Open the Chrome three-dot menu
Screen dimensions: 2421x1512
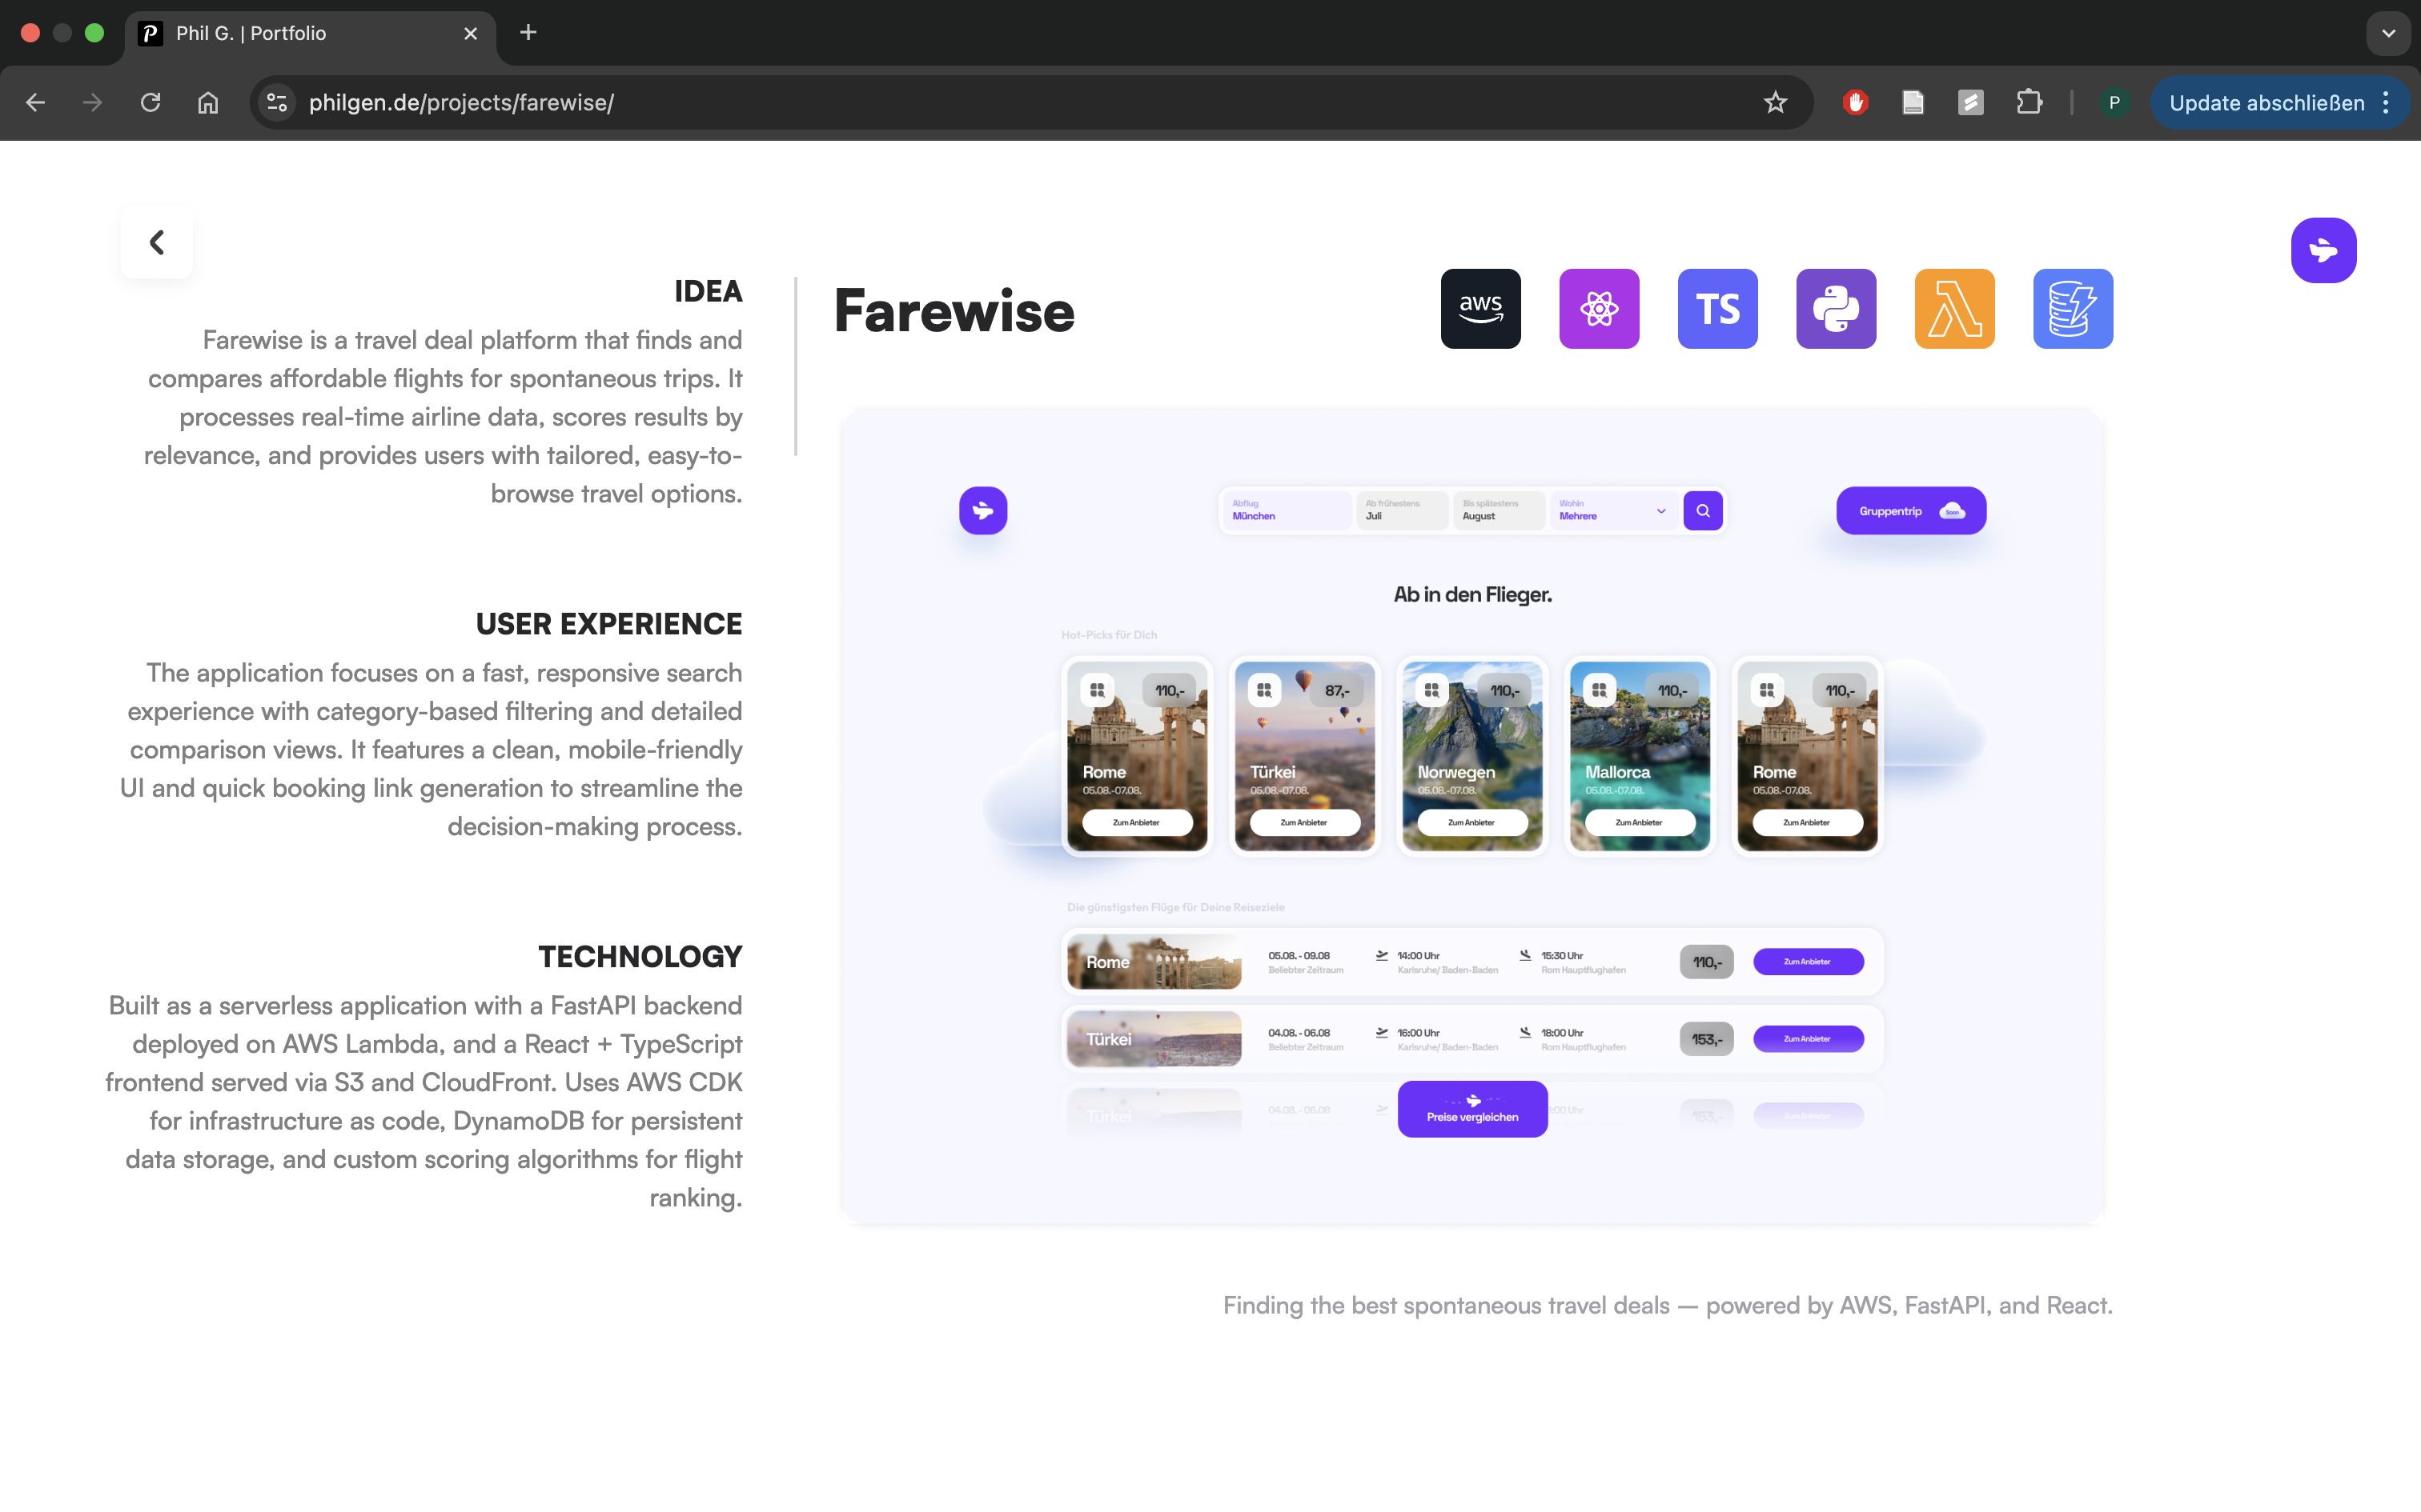coord(2387,102)
